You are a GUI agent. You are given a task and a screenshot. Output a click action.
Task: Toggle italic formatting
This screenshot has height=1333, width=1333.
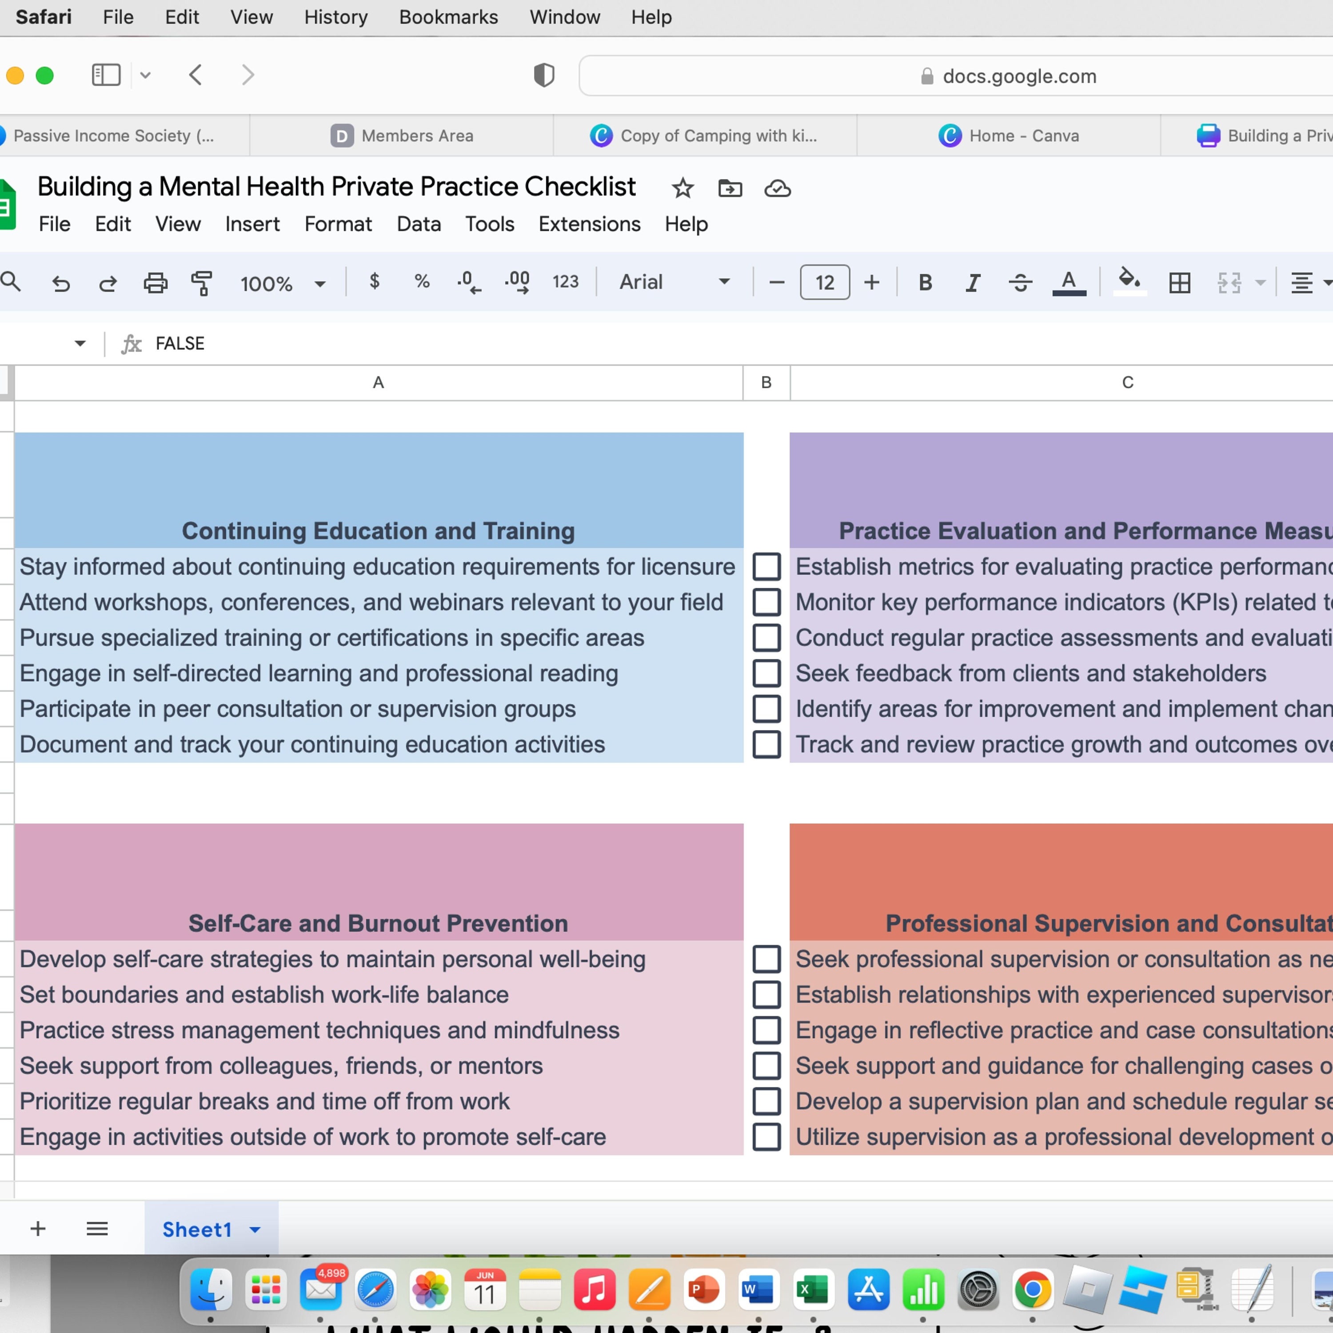(973, 282)
